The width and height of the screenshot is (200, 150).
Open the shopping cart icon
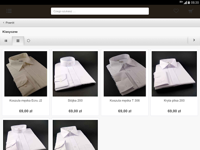pyautogui.click(x=191, y=11)
